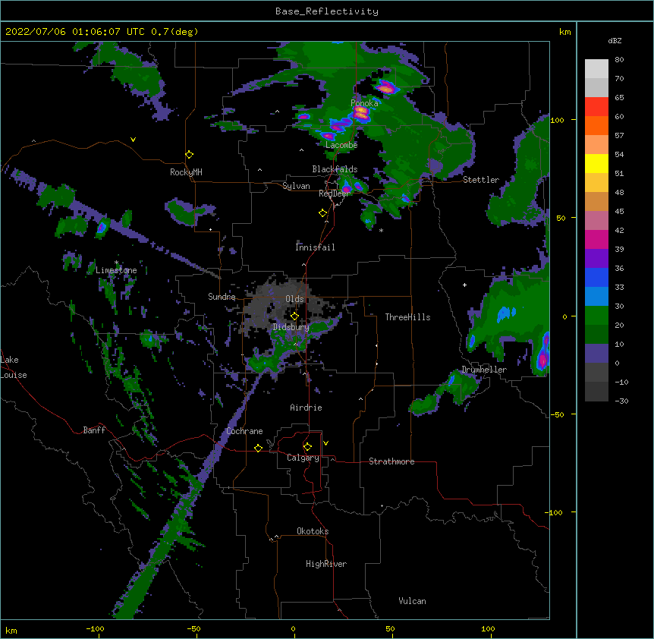This screenshot has height=639, width=654.
Task: Pick the darkest gray -10 to -30 swatch
Action: [596, 392]
